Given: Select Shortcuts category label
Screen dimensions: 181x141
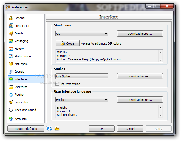Looking at the screenshot, I should coord(21,87).
